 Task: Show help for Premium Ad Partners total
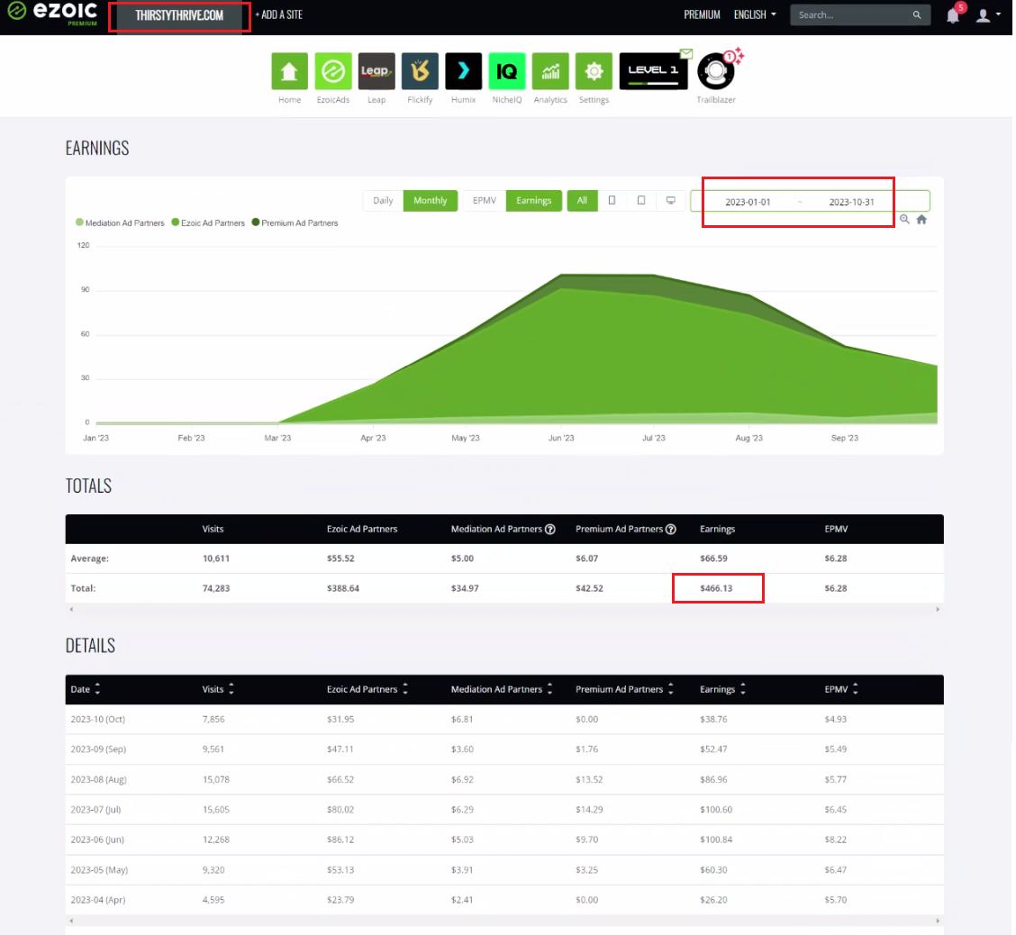[x=671, y=530]
